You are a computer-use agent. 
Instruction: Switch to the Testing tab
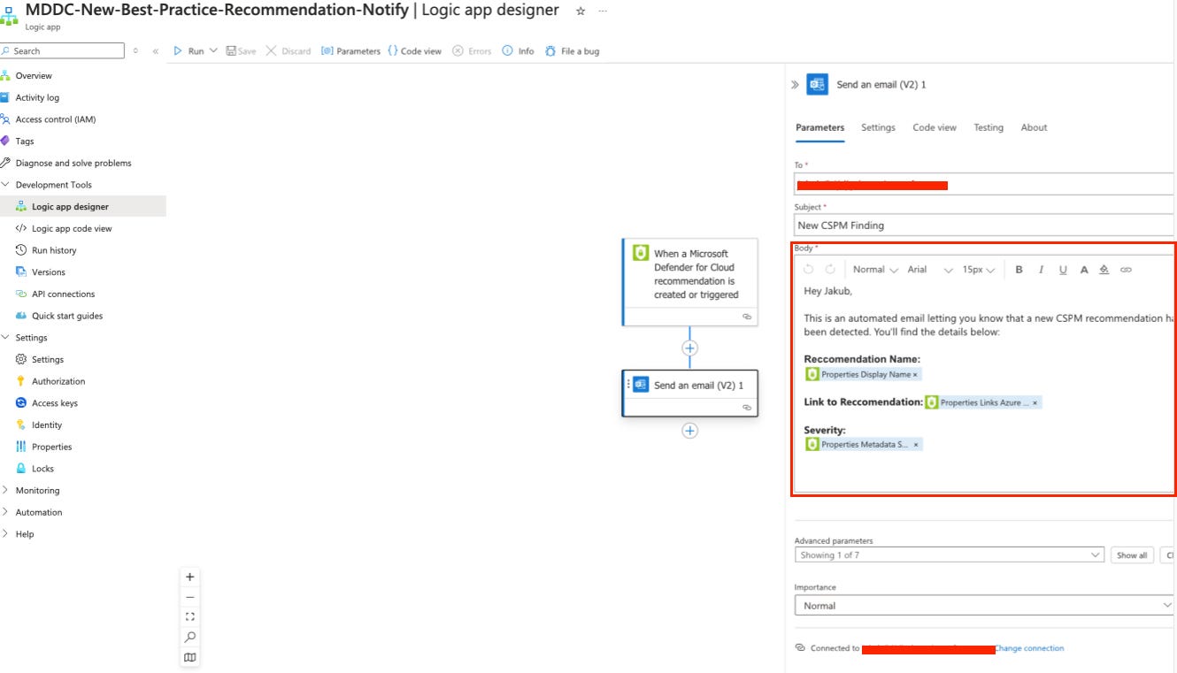pyautogui.click(x=989, y=127)
